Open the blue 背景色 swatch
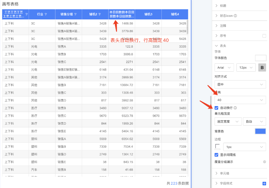 pyautogui.click(x=261, y=131)
